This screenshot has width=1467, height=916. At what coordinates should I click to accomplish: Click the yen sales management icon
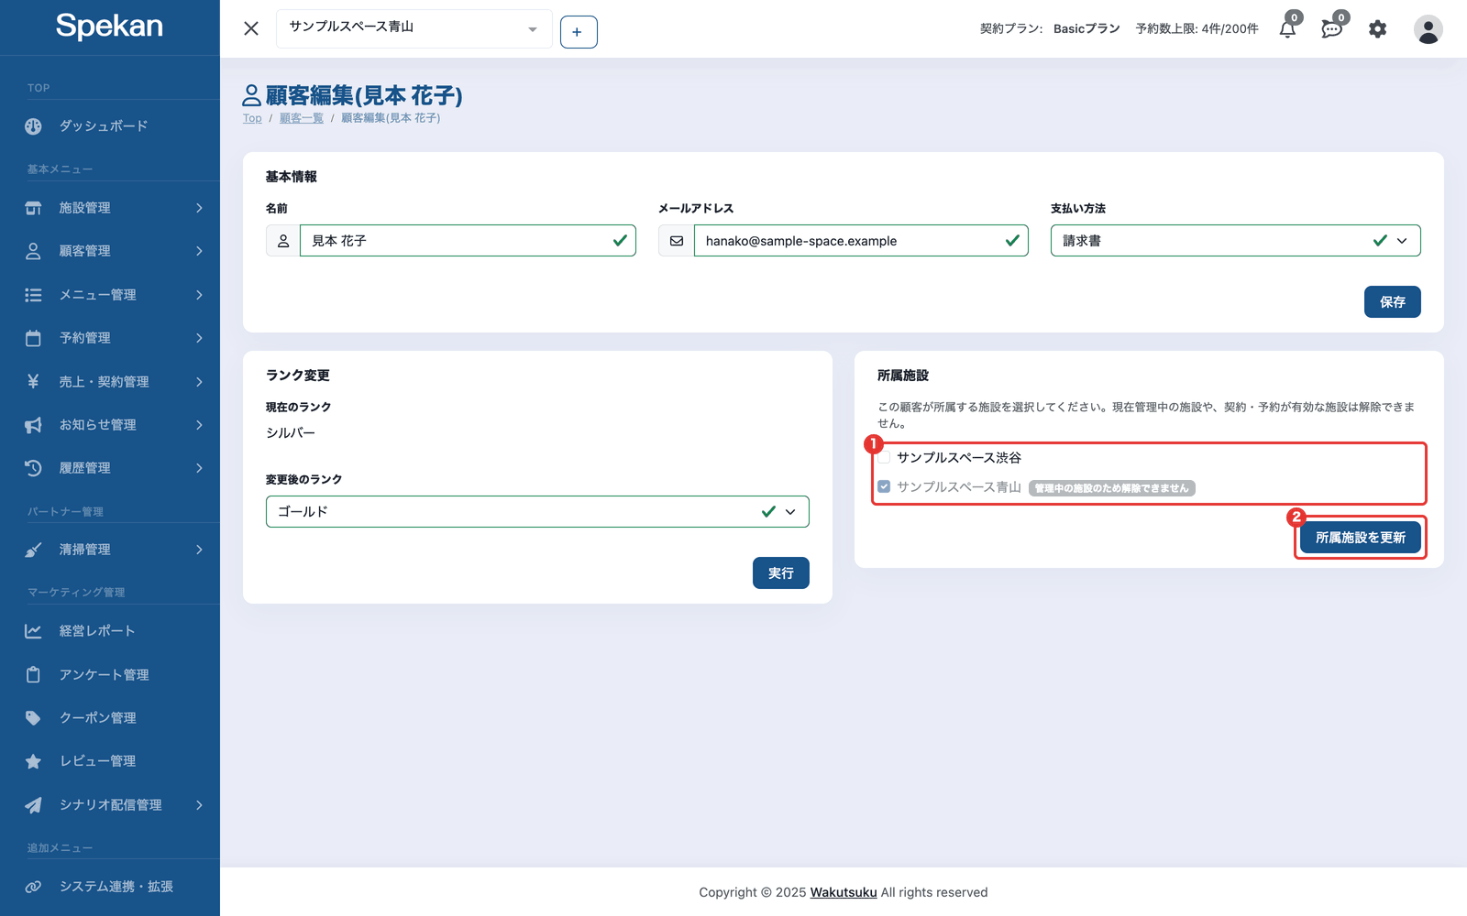coord(33,381)
